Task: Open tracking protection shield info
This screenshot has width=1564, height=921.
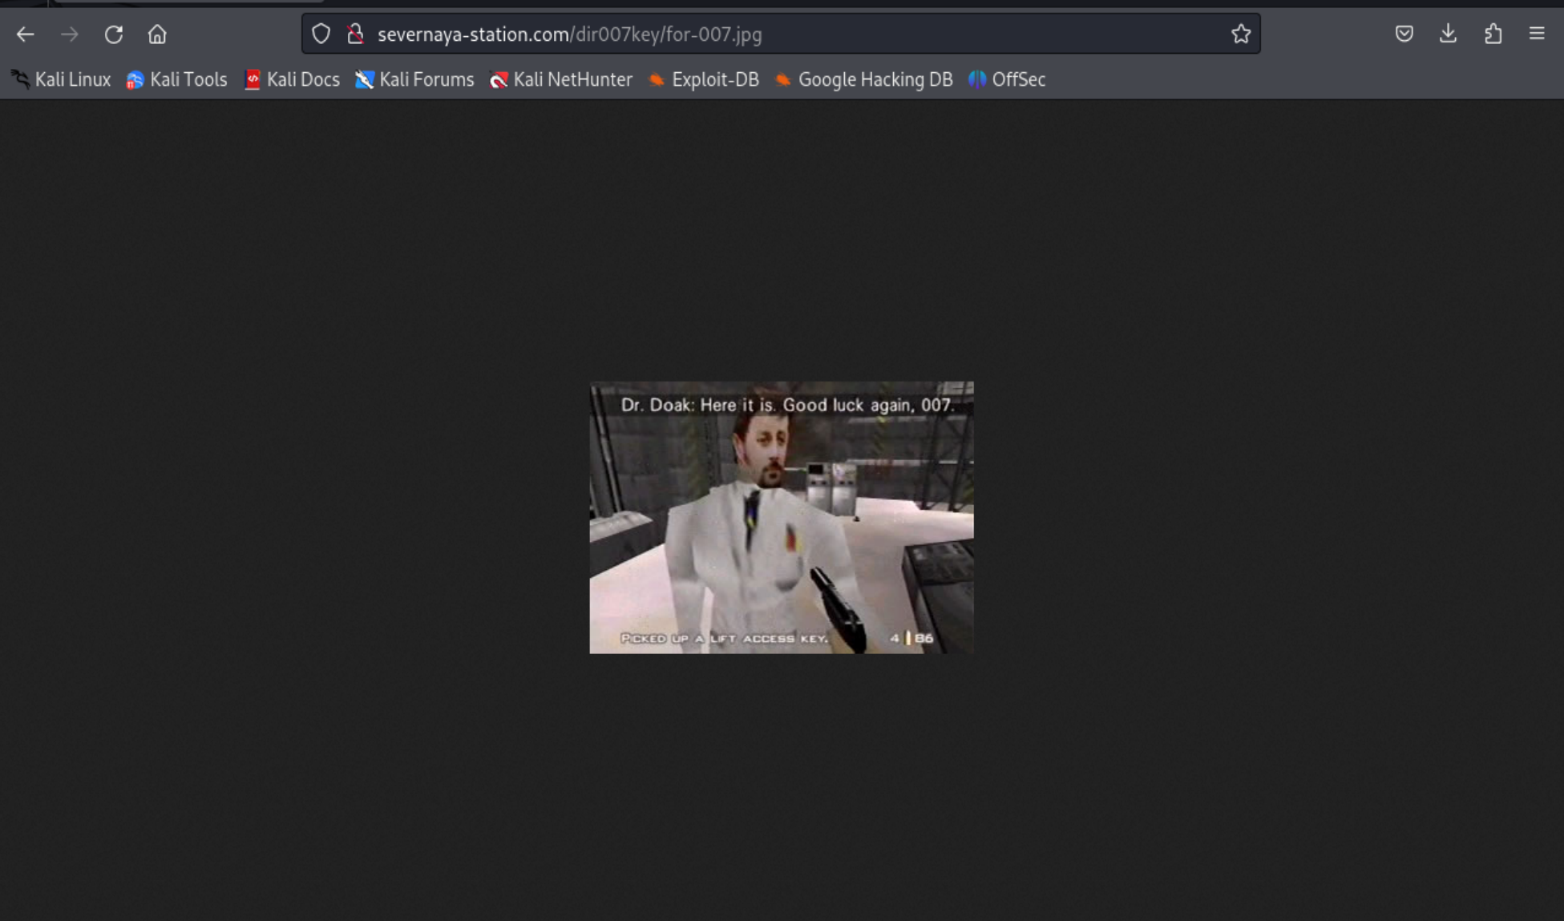Action: [x=321, y=34]
